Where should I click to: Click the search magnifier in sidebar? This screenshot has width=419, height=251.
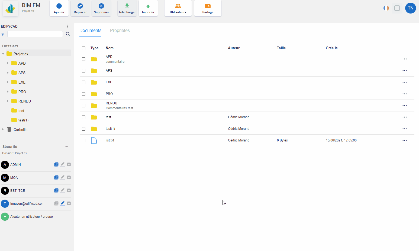point(68,34)
